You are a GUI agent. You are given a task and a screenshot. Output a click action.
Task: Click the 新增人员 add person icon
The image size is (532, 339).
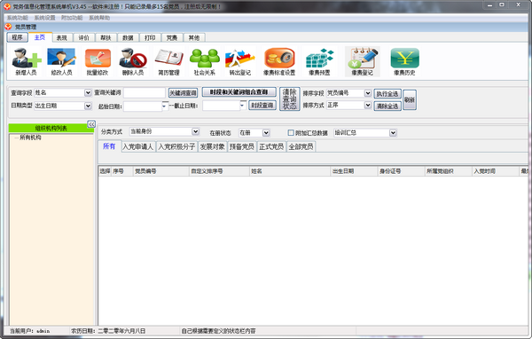[26, 61]
